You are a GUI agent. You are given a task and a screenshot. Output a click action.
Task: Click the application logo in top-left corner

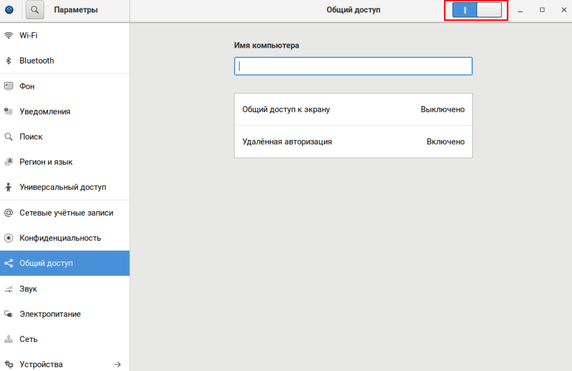click(9, 10)
